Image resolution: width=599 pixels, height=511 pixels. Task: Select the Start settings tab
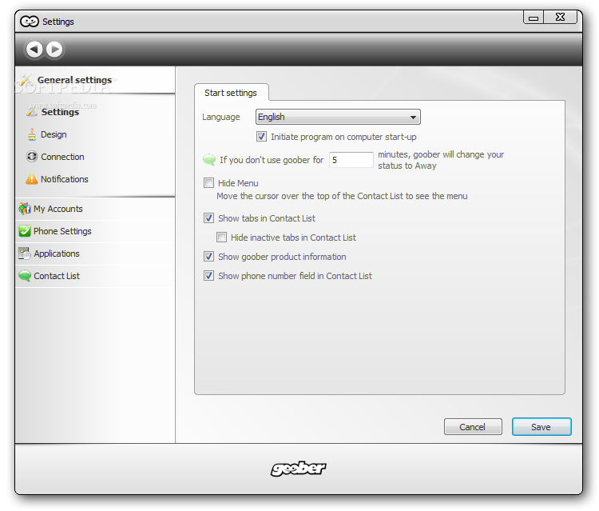231,93
